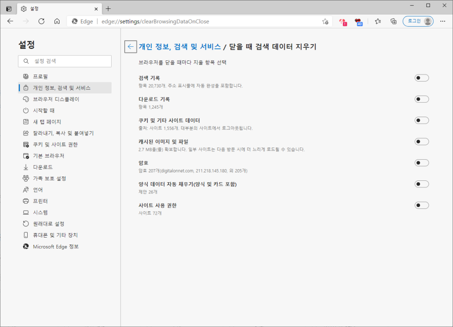
Task: Open 프로필 in the sidebar
Action: coord(65,76)
